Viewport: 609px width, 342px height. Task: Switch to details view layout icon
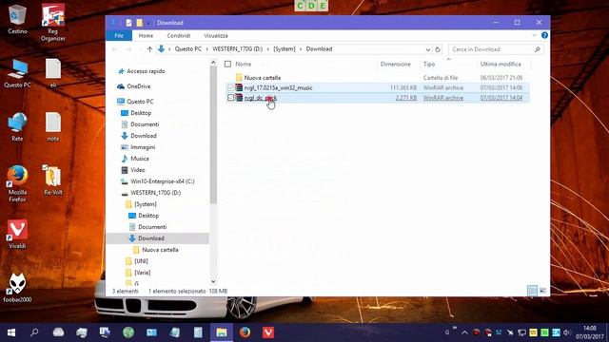[532, 291]
